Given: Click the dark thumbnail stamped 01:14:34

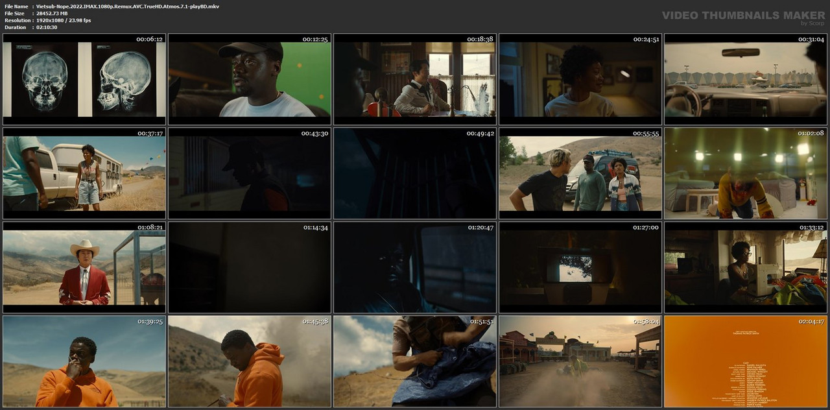Looking at the screenshot, I should [x=250, y=267].
